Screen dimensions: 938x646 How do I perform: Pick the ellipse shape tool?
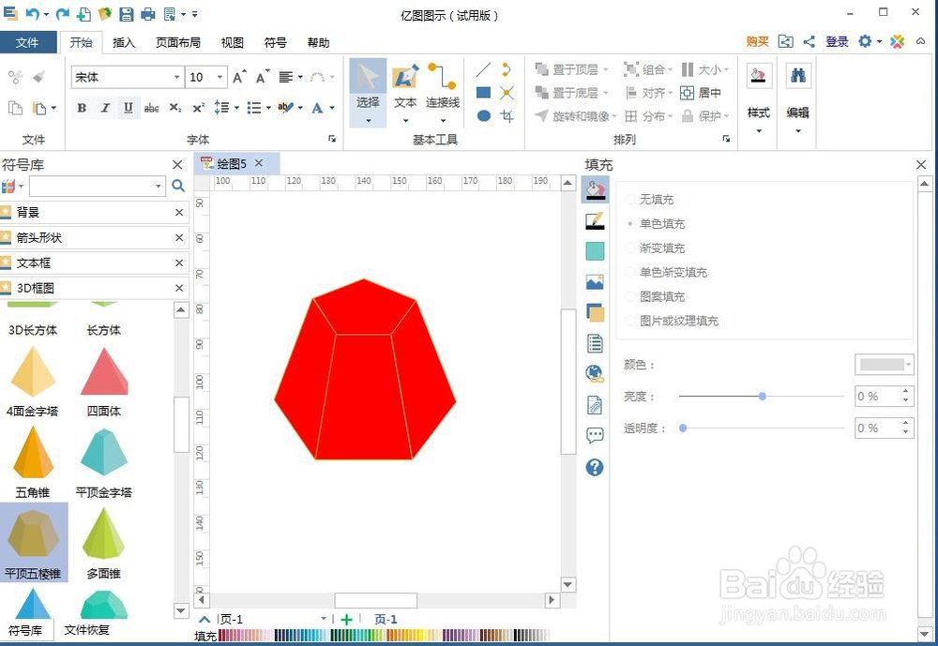[x=484, y=115]
